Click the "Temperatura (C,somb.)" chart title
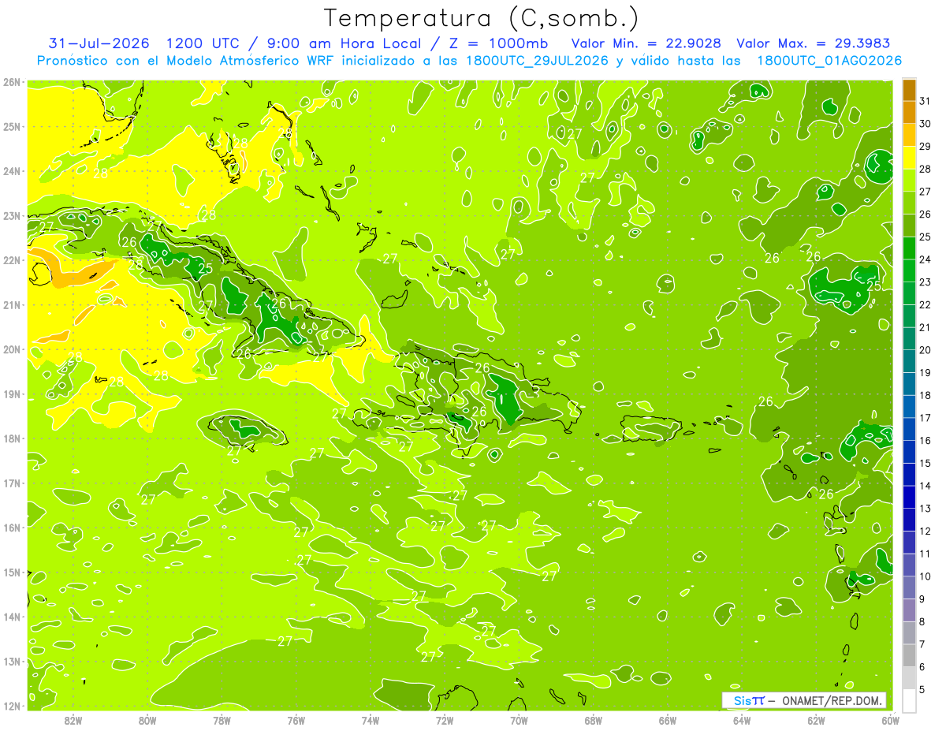 482,18
